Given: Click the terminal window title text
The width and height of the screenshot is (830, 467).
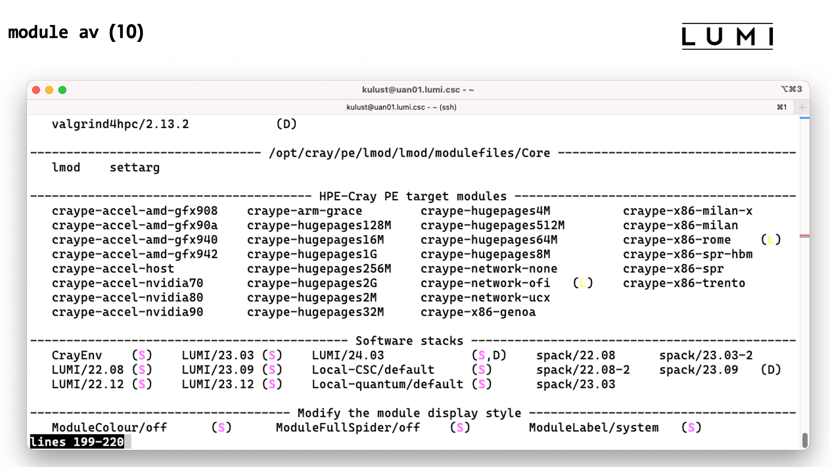Looking at the screenshot, I should click(418, 90).
